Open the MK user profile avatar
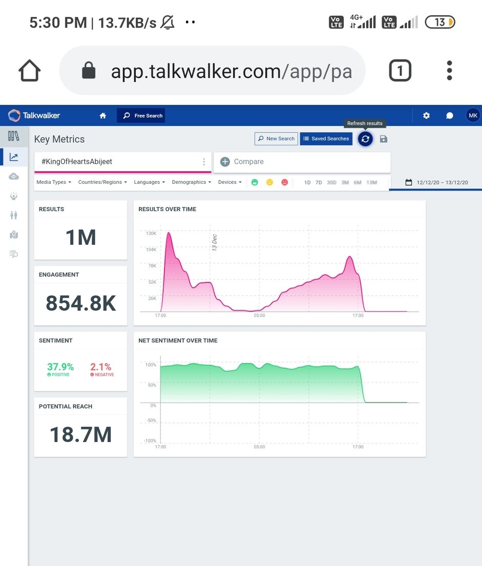Image resolution: width=482 pixels, height=566 pixels. [473, 116]
